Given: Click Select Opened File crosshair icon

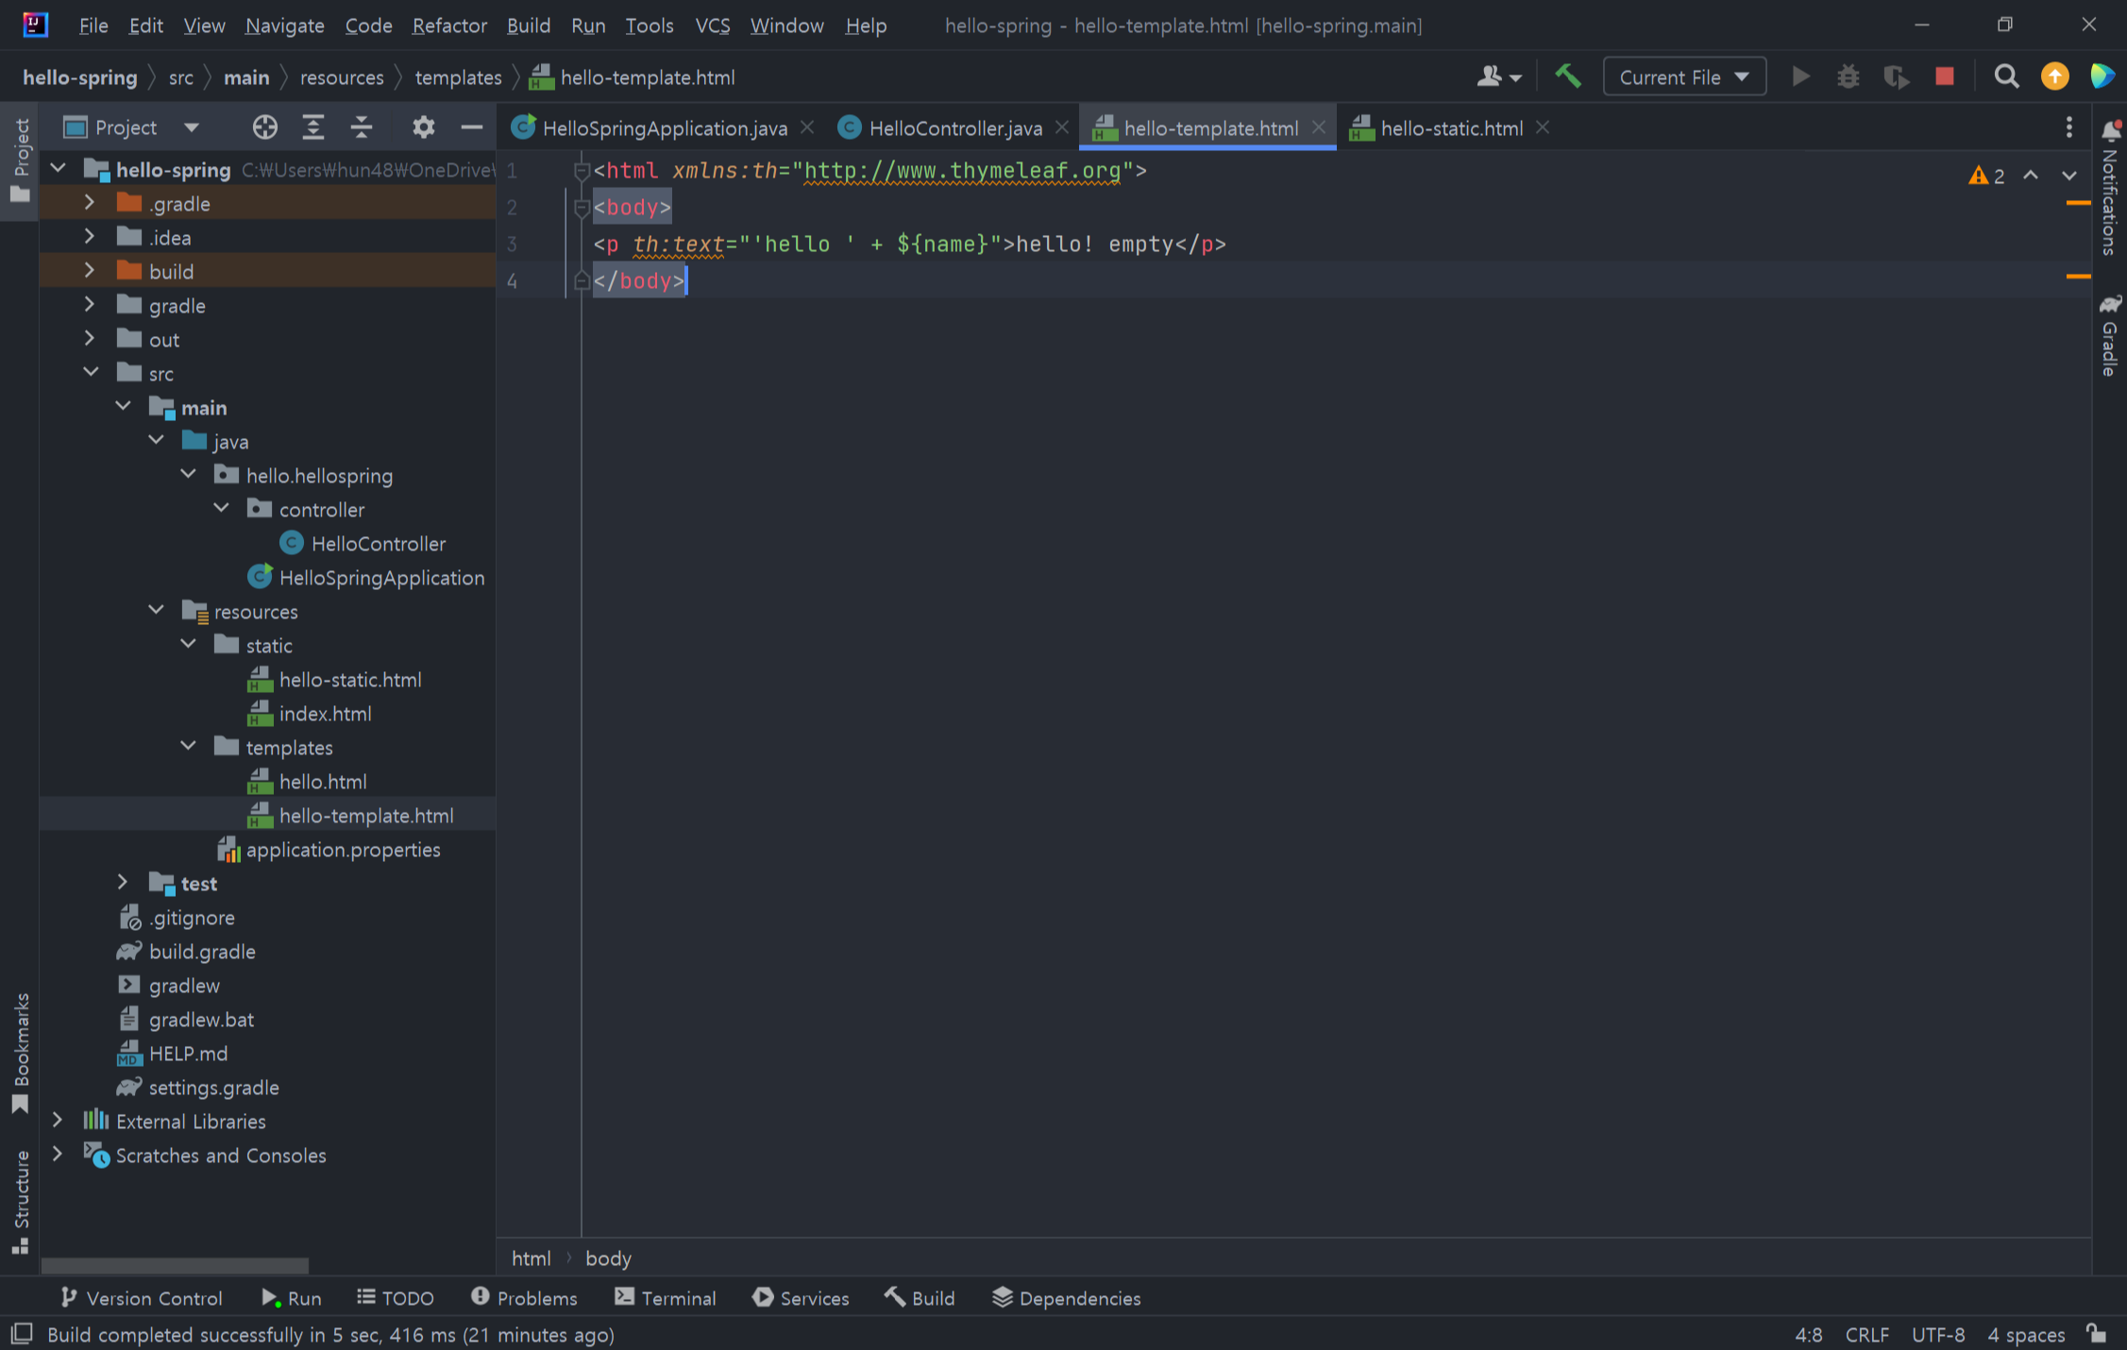Looking at the screenshot, I should click(x=265, y=127).
